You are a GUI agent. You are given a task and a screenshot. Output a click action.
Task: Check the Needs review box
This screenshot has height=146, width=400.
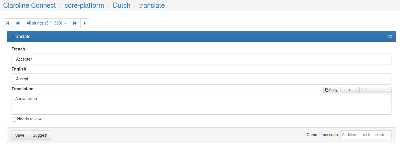[x=14, y=120]
